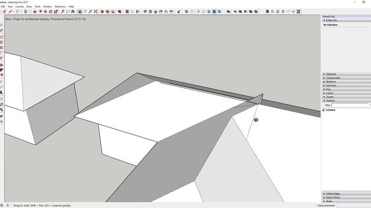371x208 pixels.
Task: Switch to Back view
Action: [x=166, y=12]
